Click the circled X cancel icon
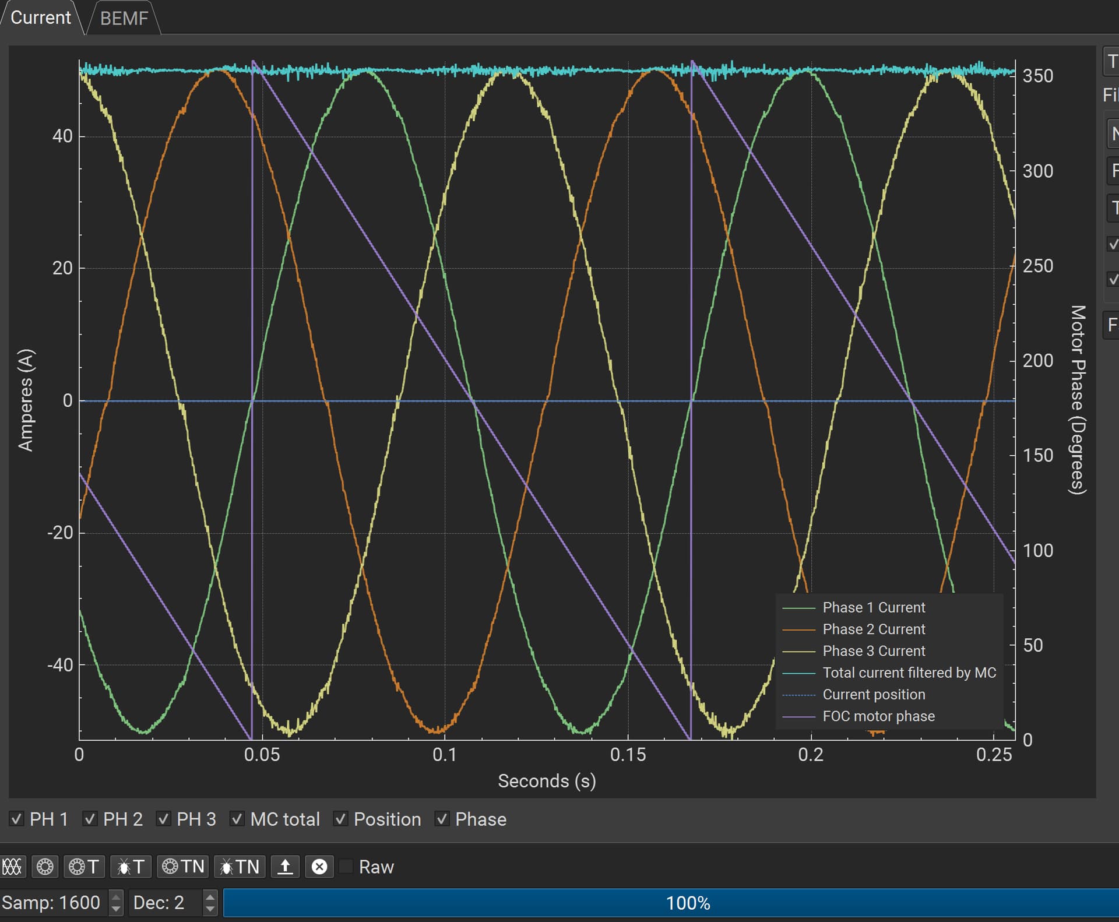 pos(319,867)
